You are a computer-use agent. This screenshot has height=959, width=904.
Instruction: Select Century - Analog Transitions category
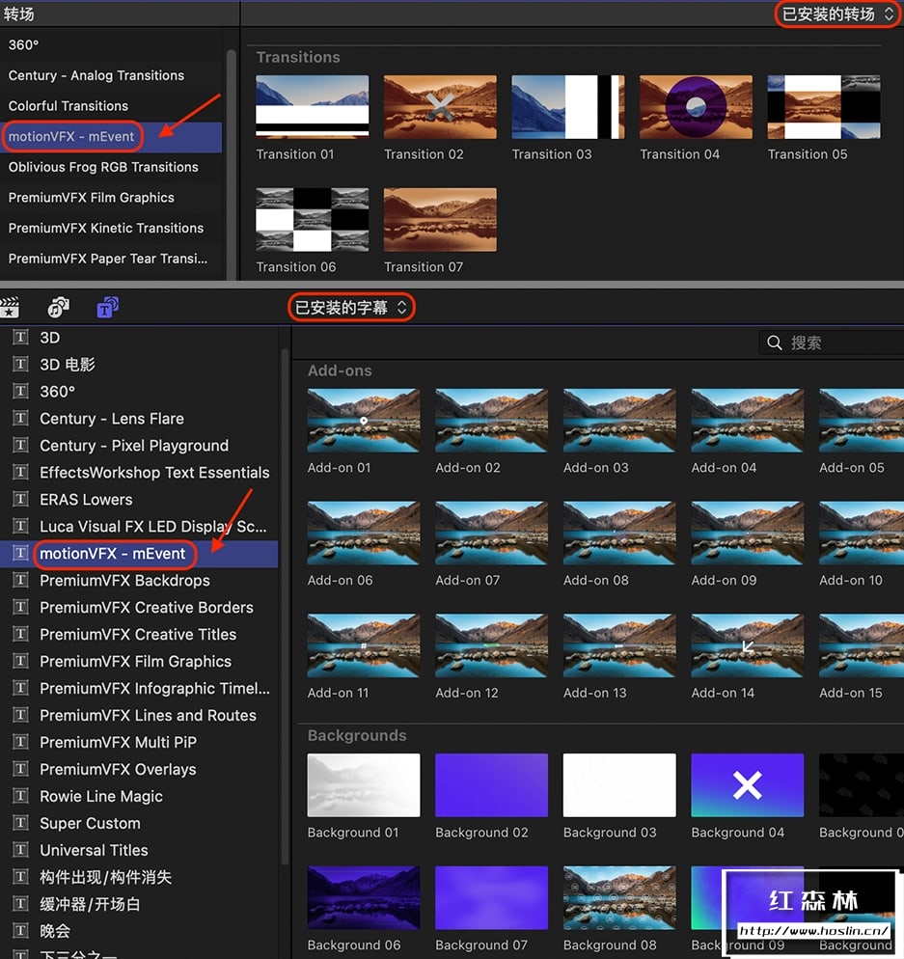coord(111,75)
